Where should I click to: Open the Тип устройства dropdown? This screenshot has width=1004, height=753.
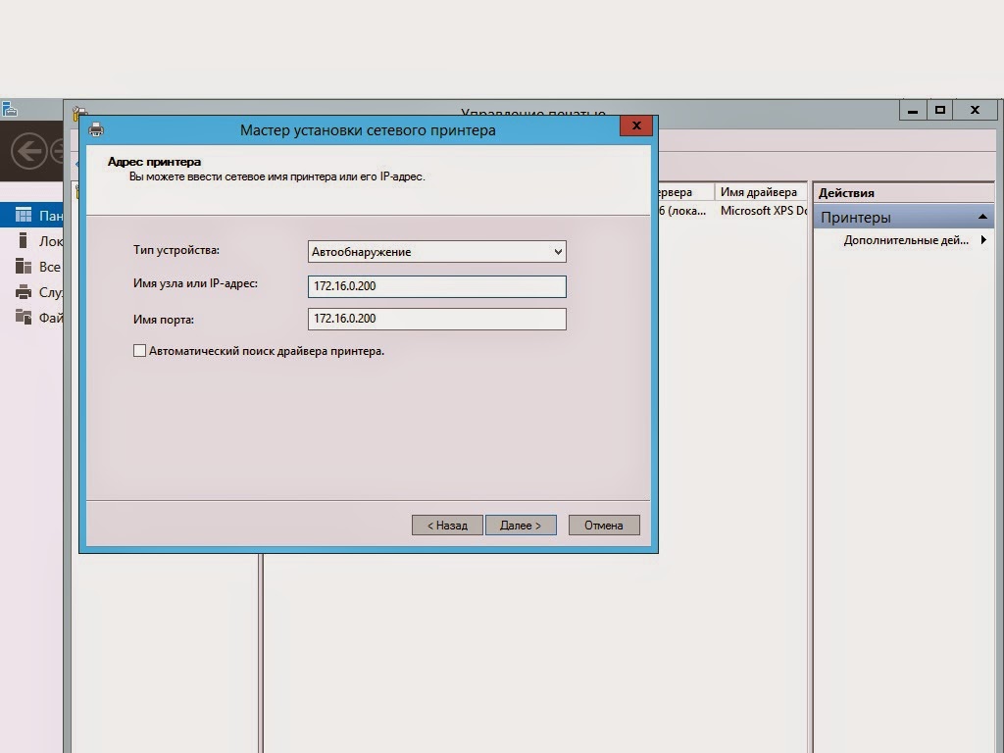[x=436, y=252]
